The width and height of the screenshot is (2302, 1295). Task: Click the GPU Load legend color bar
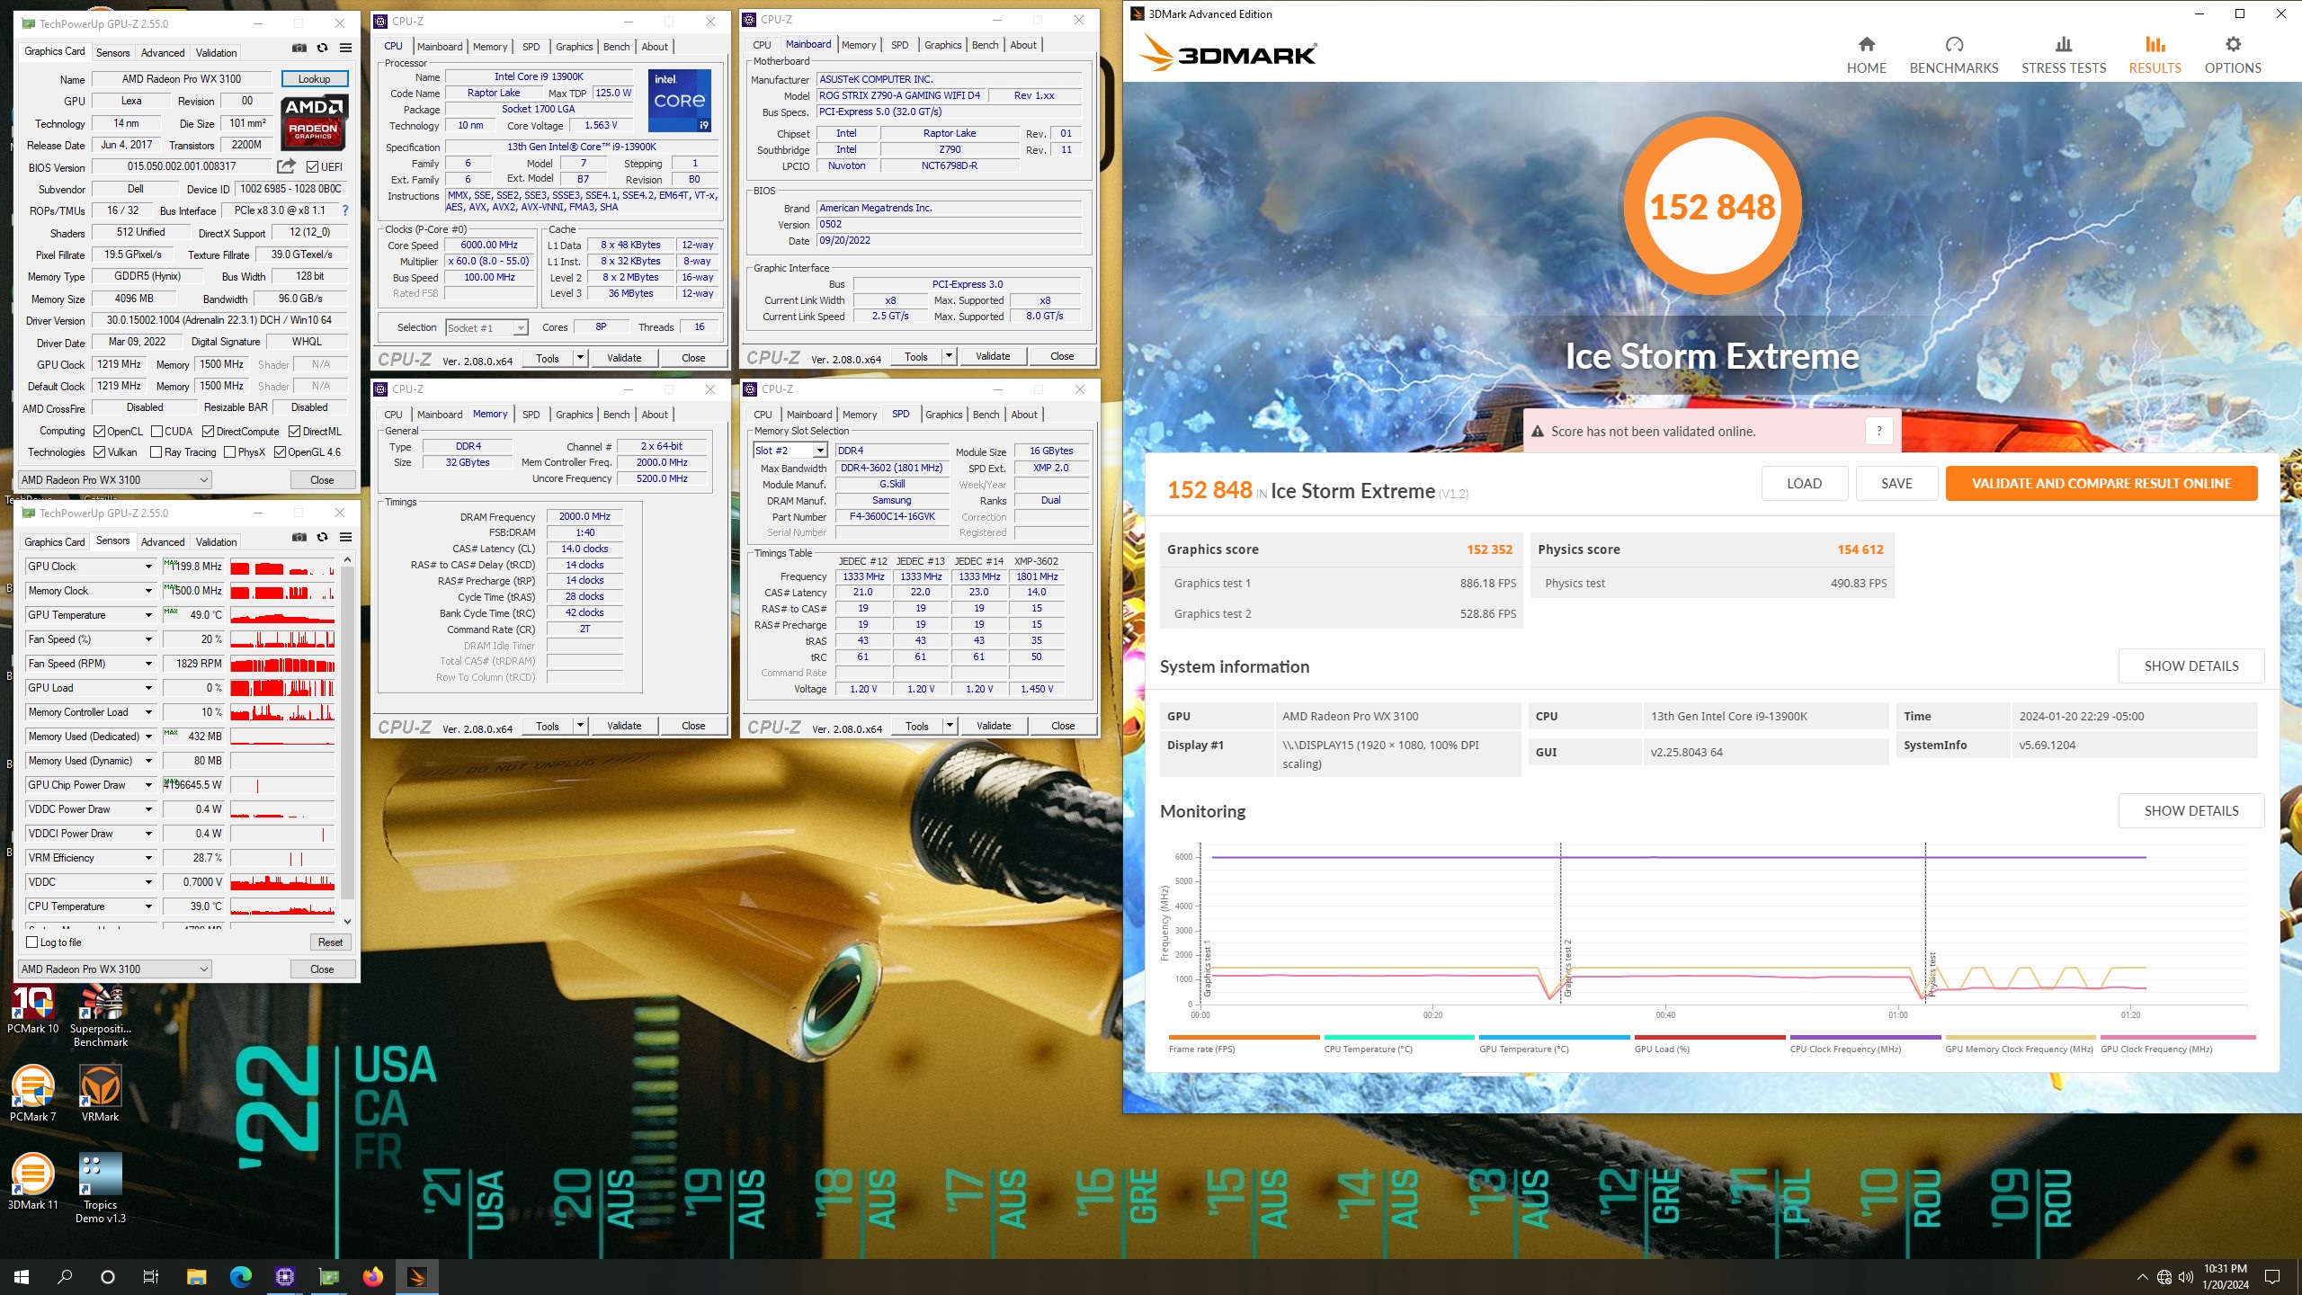[1709, 1037]
